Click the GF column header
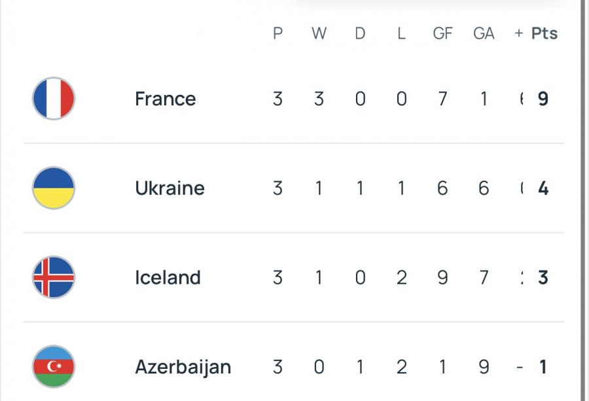This screenshot has height=401, width=589. click(442, 33)
